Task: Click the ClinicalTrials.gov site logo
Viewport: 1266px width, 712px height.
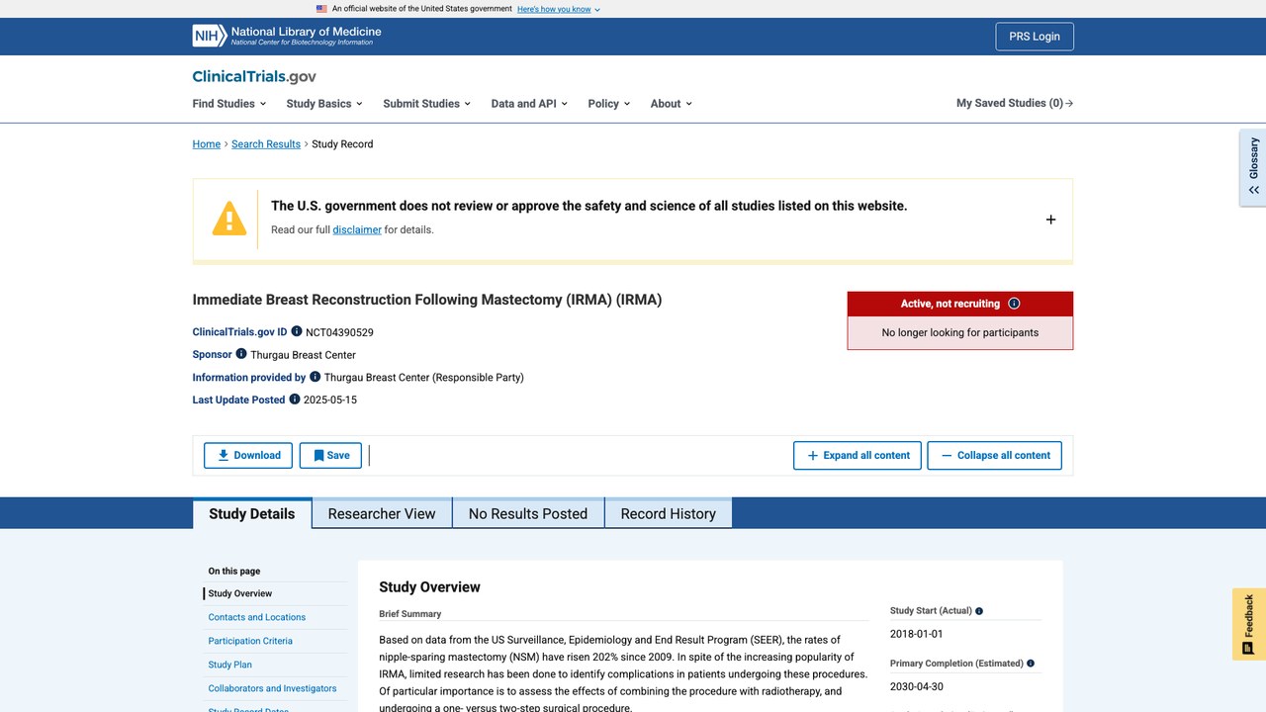Action: [x=254, y=76]
